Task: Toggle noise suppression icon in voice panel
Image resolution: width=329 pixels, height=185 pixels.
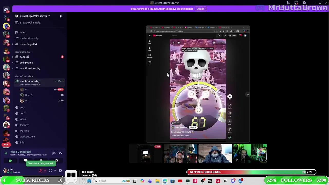Action: [54, 153]
